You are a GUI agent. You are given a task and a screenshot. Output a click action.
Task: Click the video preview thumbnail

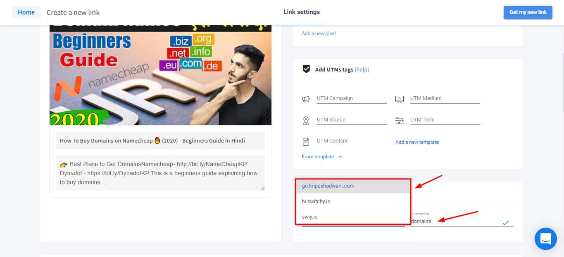160,75
